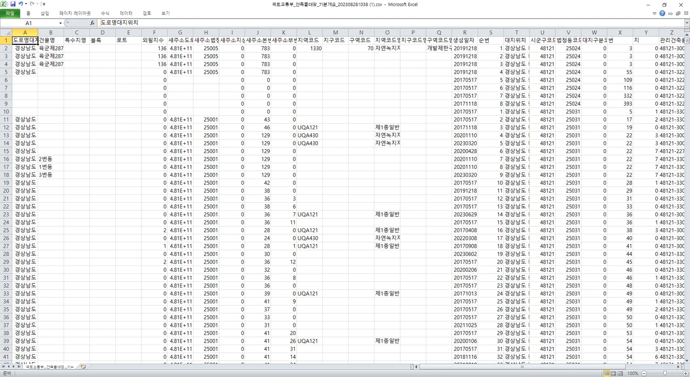Screen dimensions: 690x377
Task: Click cell 개발제한구 in row 2
Action: pyautogui.click(x=439, y=48)
